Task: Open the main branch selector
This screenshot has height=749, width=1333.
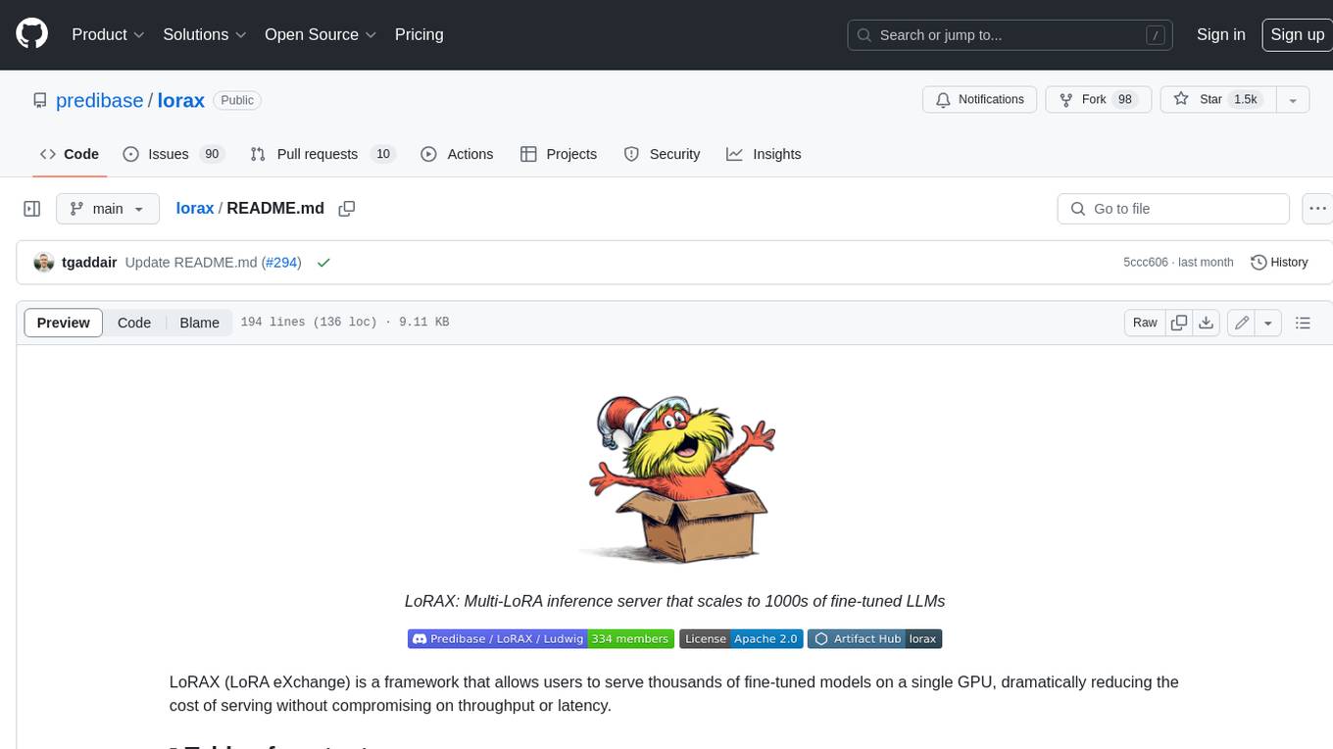Action: (x=108, y=209)
